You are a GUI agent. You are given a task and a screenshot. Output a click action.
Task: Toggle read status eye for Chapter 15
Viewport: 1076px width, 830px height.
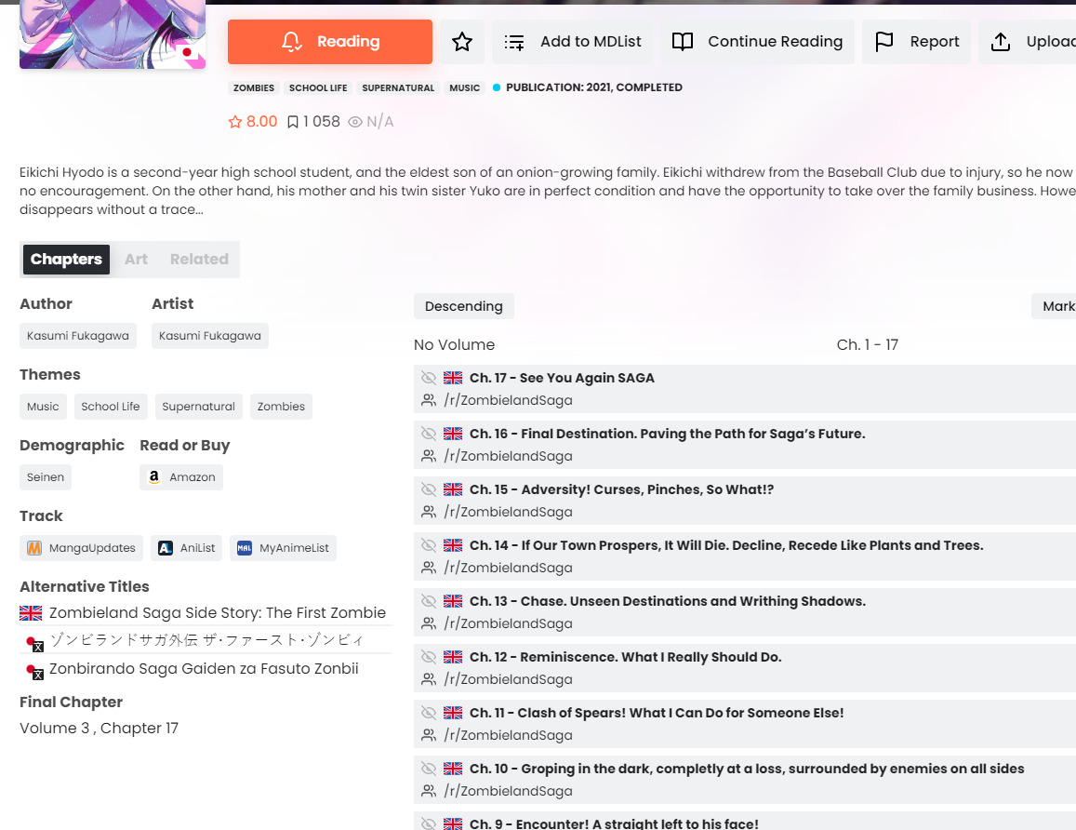pyautogui.click(x=429, y=489)
